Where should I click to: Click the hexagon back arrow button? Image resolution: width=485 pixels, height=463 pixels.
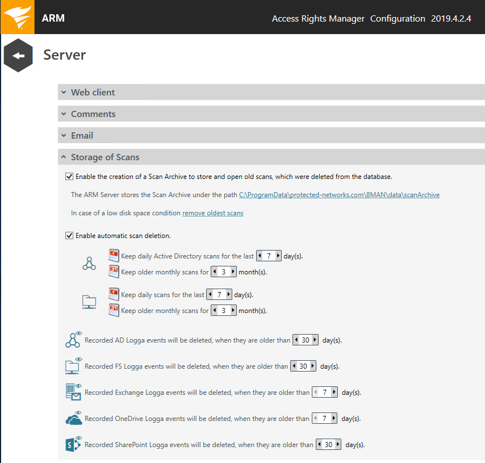(x=18, y=56)
